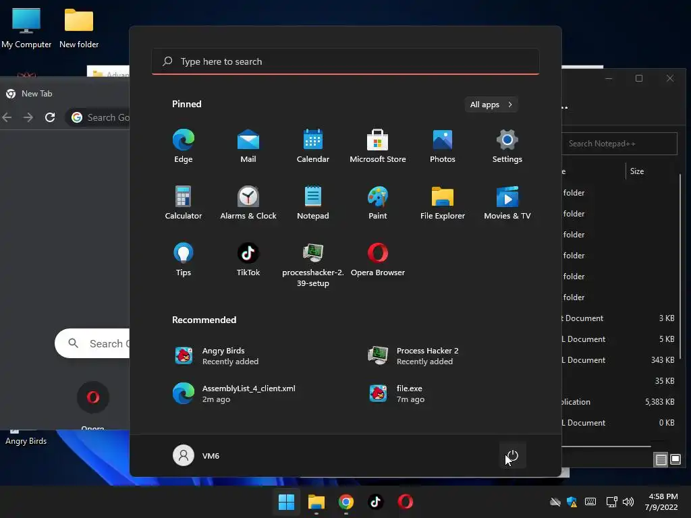Screen dimensions: 691x518
Task: Launch Movies & TV
Action: [x=507, y=202]
